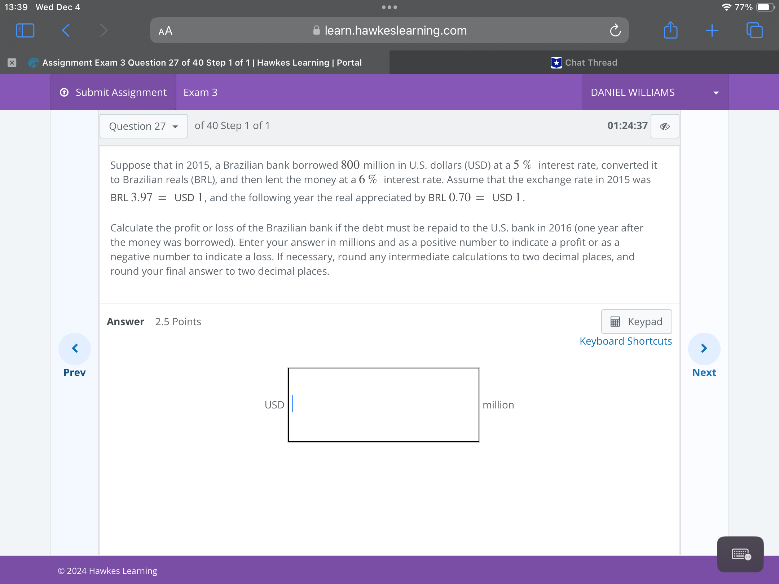The height and width of the screenshot is (584, 779).
Task: Open the DANIEL WILLIAMS user menu
Action: (x=655, y=92)
